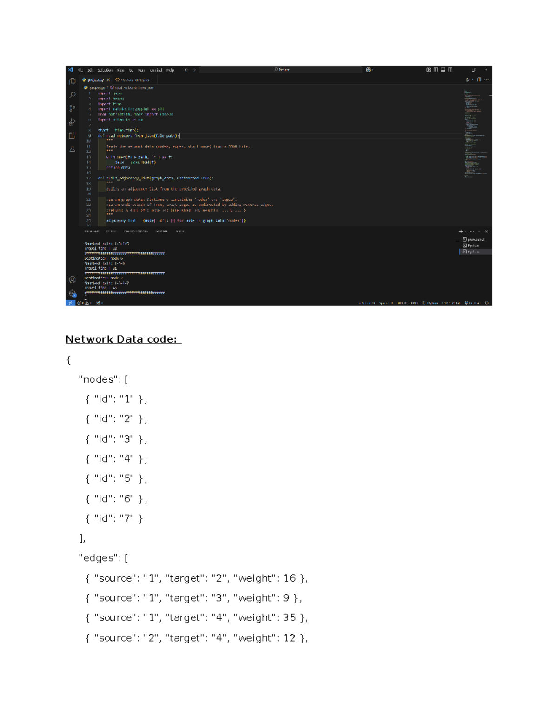
Task: Open the Edit menu
Action: click(90, 70)
